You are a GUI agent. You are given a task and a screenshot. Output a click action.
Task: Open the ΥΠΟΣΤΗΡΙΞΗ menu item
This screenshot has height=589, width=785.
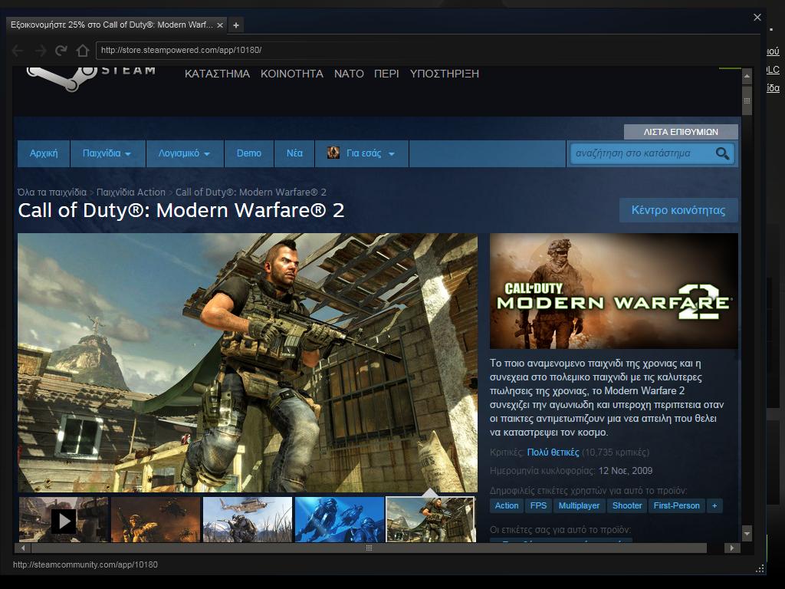tap(445, 74)
